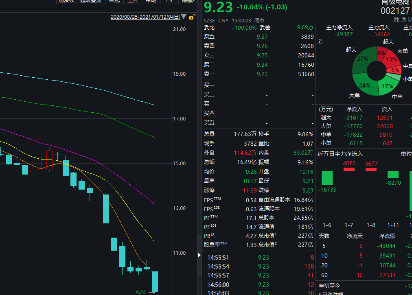Click the blue edit pencil icon
The width and height of the screenshot is (412, 295).
pyautogui.click(x=410, y=20)
